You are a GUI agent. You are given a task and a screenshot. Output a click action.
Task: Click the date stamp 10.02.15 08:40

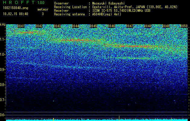[x=15, y=14]
